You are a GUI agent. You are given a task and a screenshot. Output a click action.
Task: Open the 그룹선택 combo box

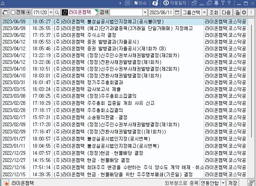pos(194,12)
